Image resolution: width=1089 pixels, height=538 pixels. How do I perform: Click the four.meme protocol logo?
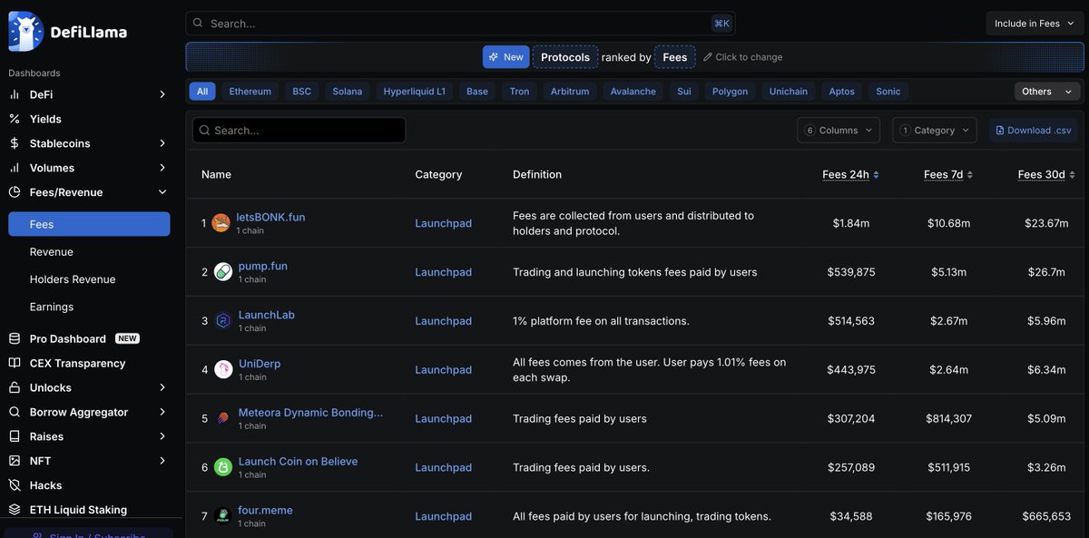(x=223, y=516)
